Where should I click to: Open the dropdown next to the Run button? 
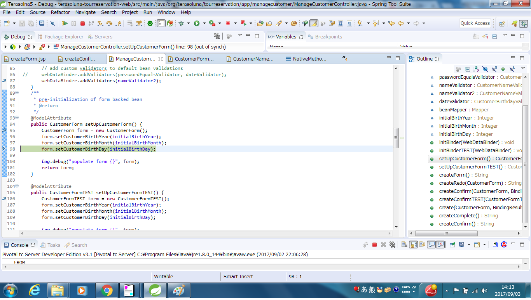(204, 23)
